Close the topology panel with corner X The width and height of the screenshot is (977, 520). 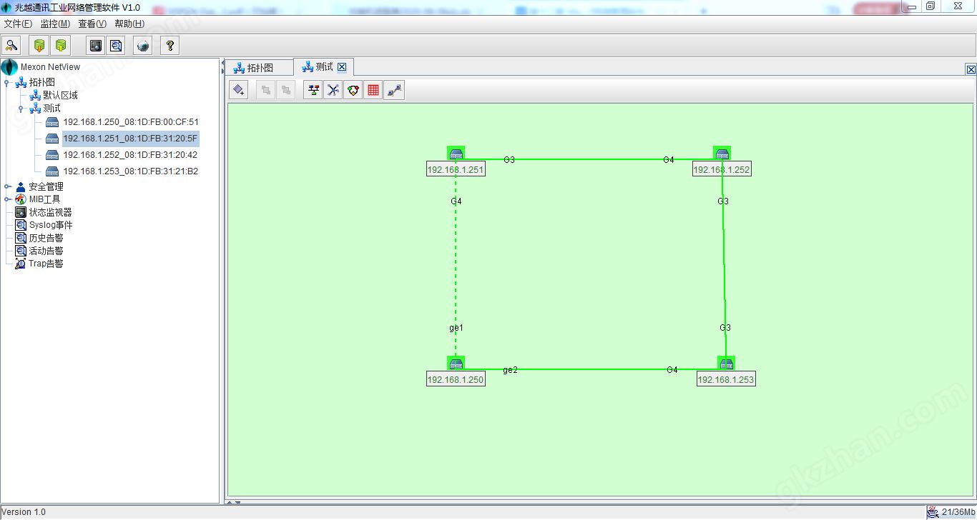pyautogui.click(x=971, y=69)
